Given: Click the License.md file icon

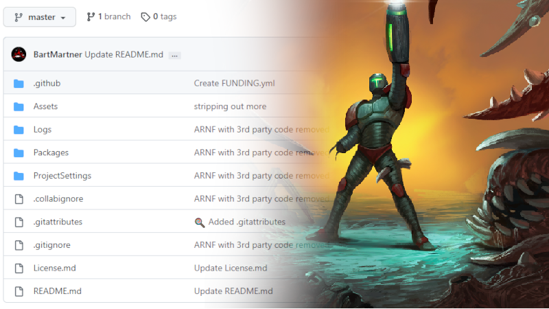Looking at the screenshot, I should coord(19,268).
